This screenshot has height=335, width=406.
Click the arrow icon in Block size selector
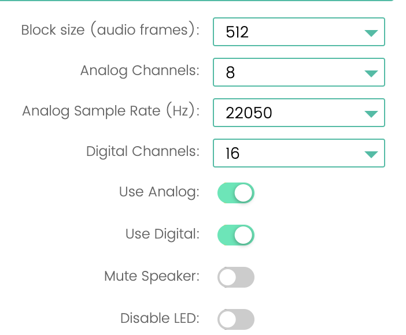371,33
